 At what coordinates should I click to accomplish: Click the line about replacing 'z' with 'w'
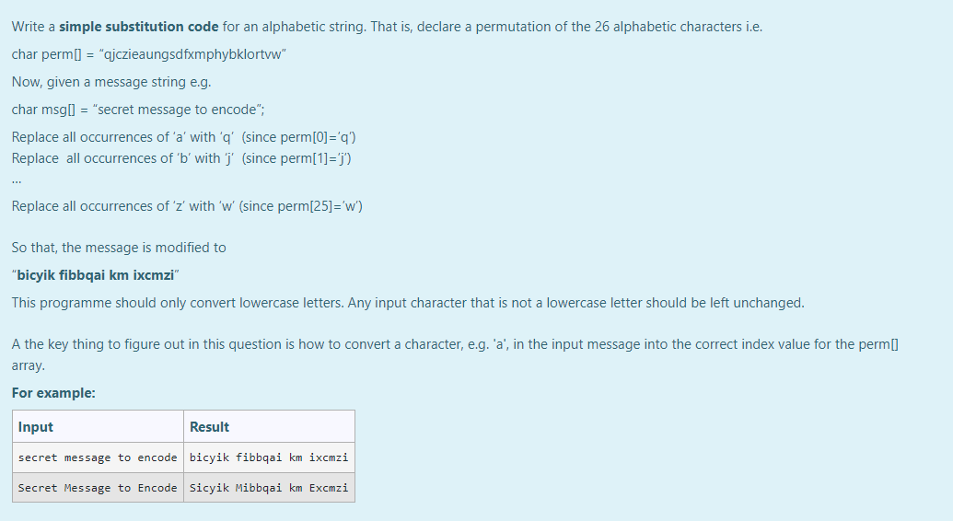click(187, 207)
